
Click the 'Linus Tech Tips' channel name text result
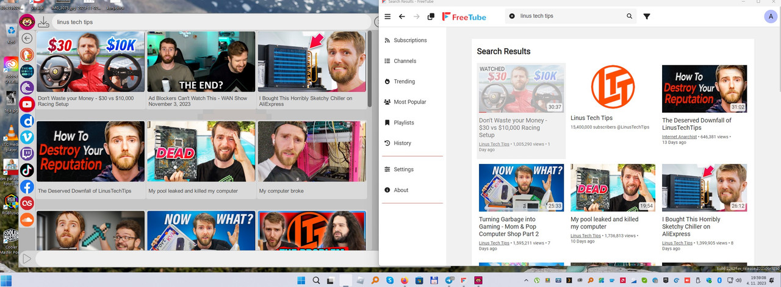[591, 118]
